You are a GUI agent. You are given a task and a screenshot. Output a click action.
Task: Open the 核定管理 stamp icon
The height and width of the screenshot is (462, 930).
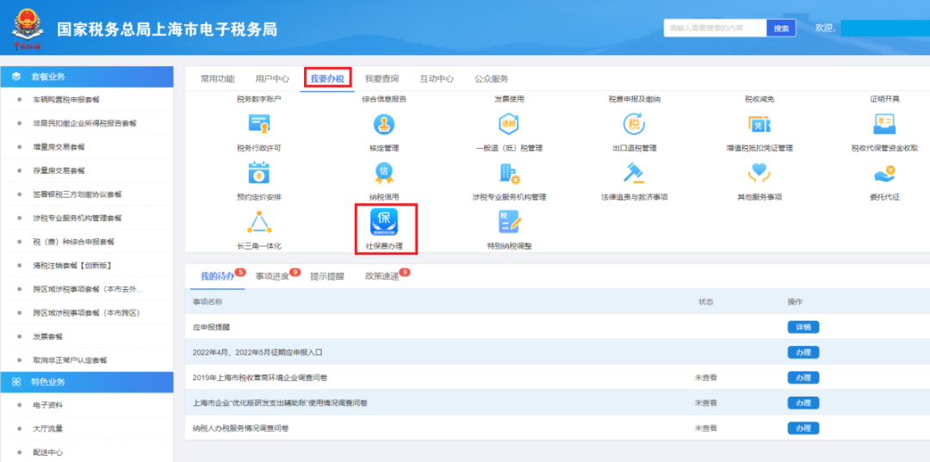pyautogui.click(x=384, y=124)
